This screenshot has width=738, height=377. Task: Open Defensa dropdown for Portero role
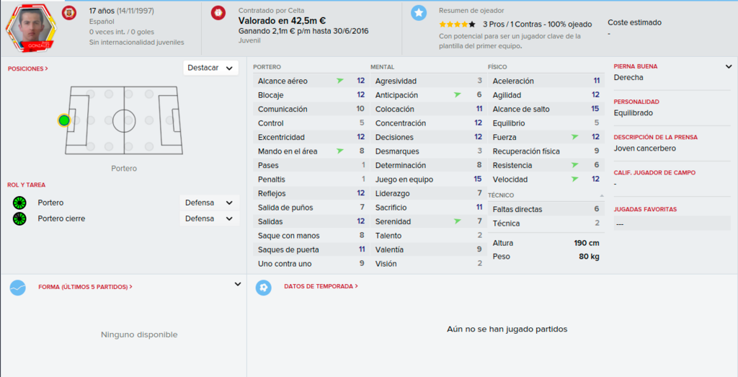[x=209, y=203]
